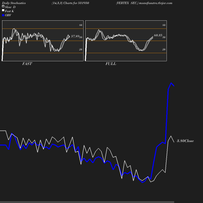Click the '(14,3,3) Charts for 531950' text
Viewport: 203px width, 203px height.
(x=70, y=3)
